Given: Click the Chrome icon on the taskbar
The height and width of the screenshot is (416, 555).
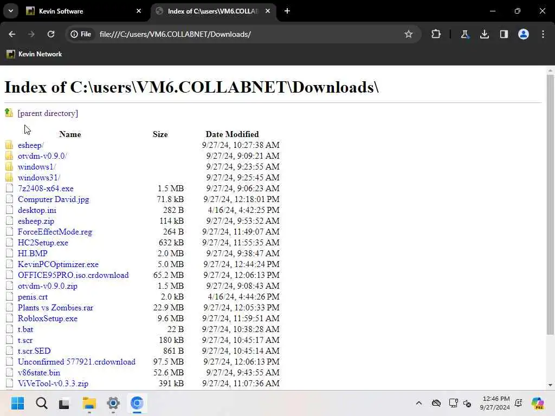Looking at the screenshot, I should (x=137, y=403).
